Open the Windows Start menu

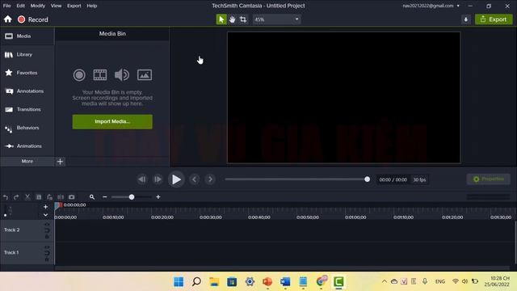(179, 282)
